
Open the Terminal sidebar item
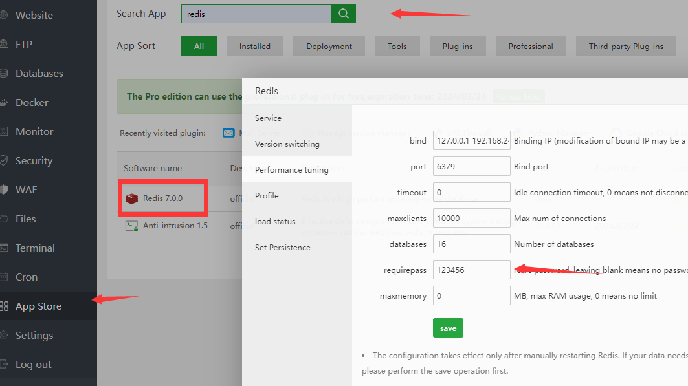click(35, 248)
